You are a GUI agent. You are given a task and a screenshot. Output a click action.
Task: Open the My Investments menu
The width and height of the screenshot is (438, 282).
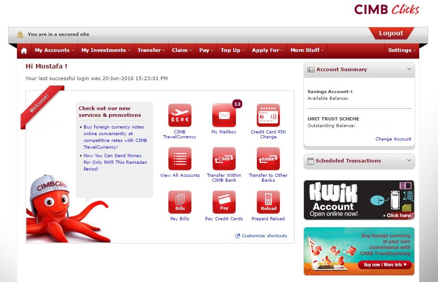coord(105,50)
